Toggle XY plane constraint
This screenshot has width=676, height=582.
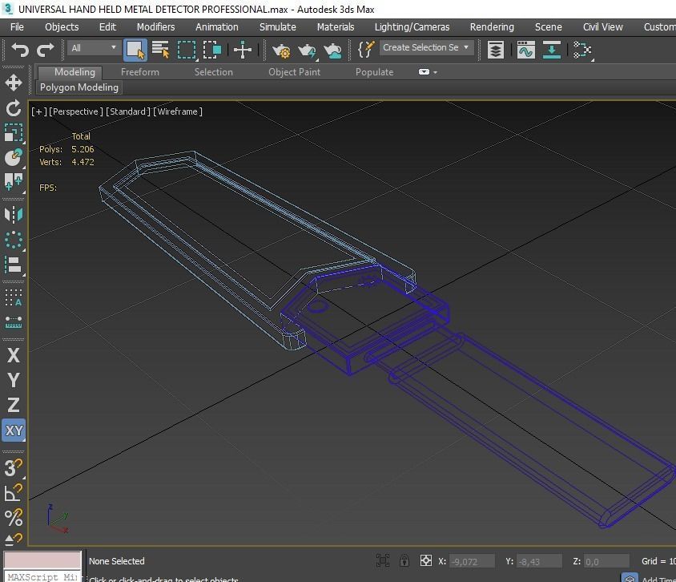pyautogui.click(x=14, y=430)
